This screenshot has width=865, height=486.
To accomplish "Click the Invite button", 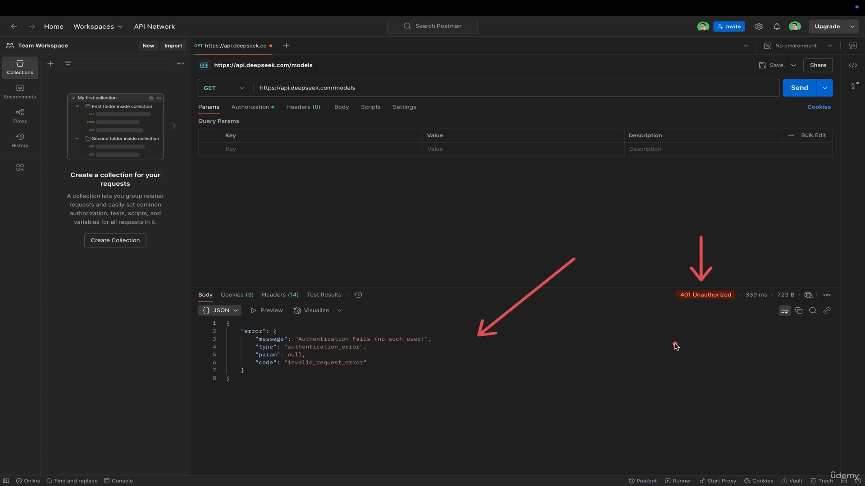I will pos(729,27).
